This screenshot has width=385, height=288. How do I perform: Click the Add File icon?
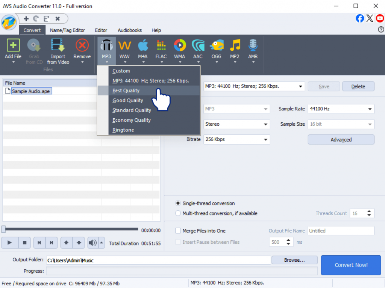click(13, 46)
